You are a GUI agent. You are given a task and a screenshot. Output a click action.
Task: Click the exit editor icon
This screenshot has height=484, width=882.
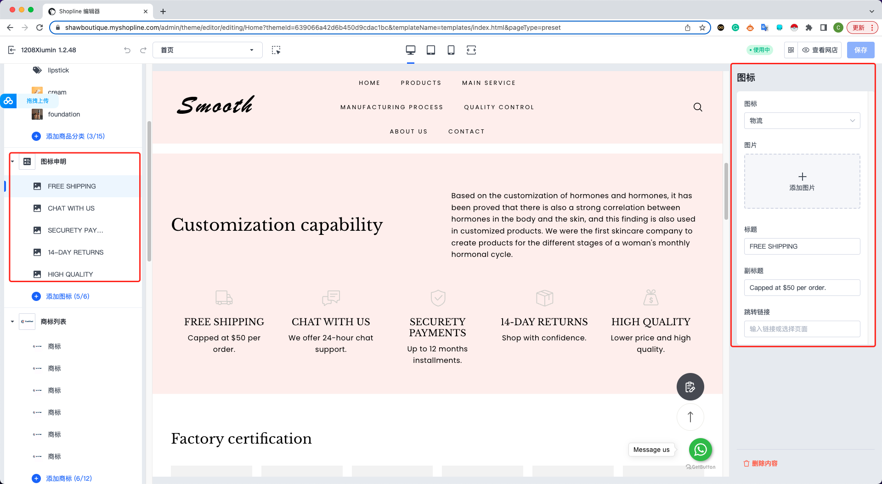pos(12,50)
